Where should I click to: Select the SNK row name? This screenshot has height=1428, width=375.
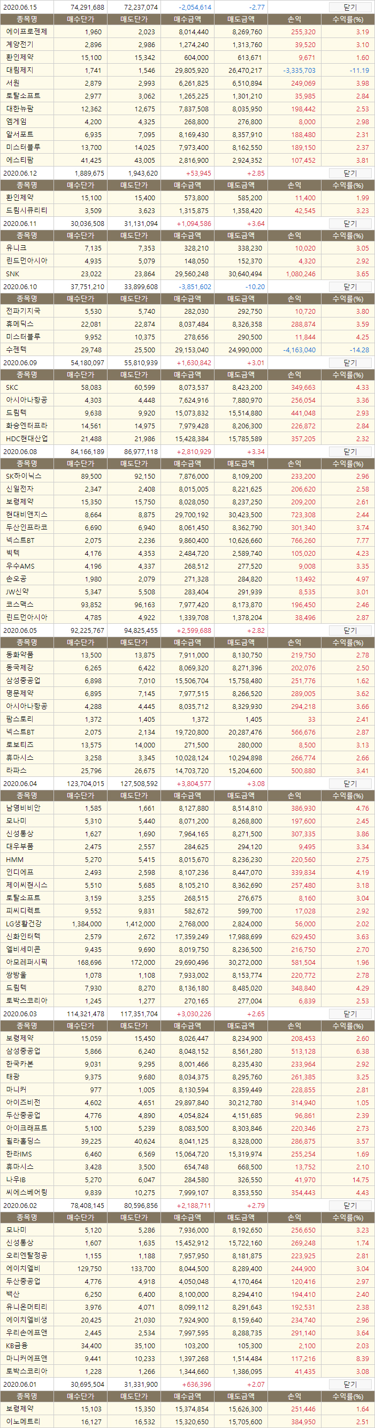tap(12, 274)
